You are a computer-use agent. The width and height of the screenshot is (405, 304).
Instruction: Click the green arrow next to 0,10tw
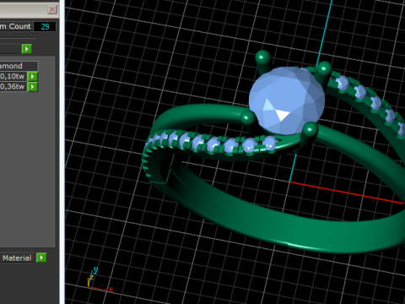click(x=33, y=76)
